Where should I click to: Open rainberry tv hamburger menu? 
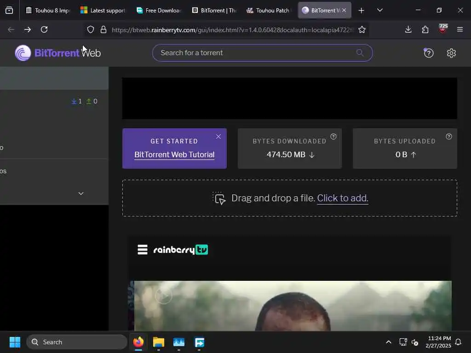(143, 250)
